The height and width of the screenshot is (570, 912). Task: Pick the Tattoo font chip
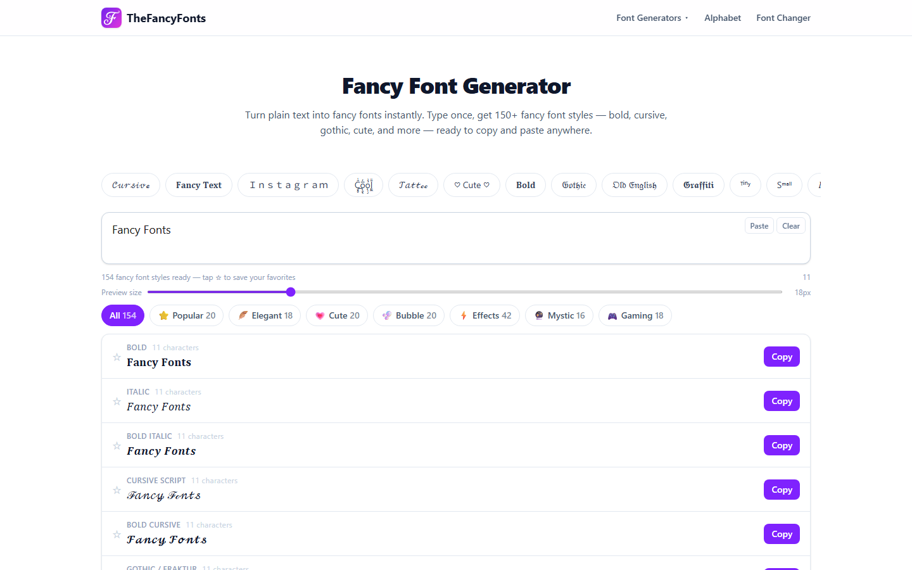(413, 185)
